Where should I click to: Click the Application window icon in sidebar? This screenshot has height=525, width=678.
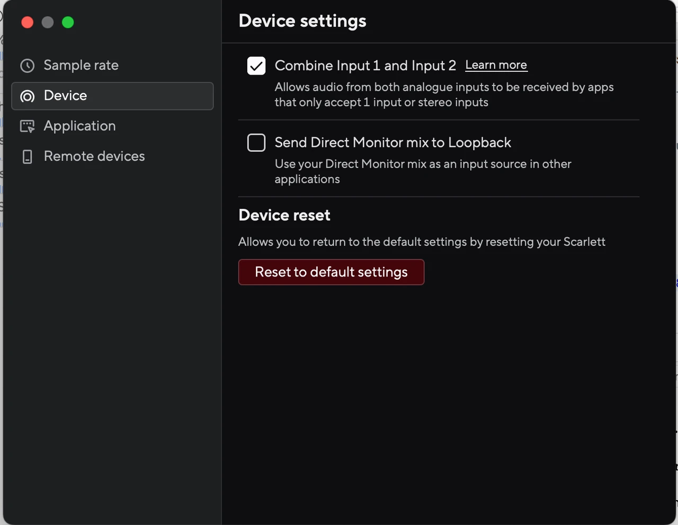(27, 126)
